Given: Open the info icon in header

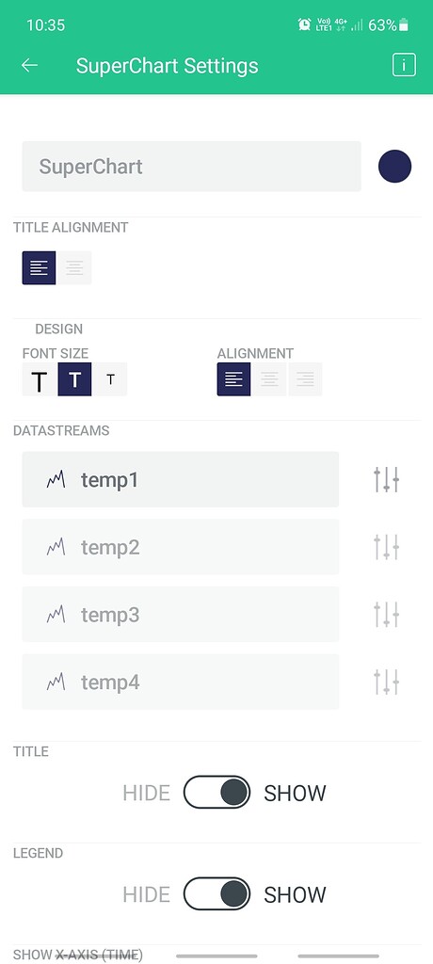Looking at the screenshot, I should [x=404, y=65].
